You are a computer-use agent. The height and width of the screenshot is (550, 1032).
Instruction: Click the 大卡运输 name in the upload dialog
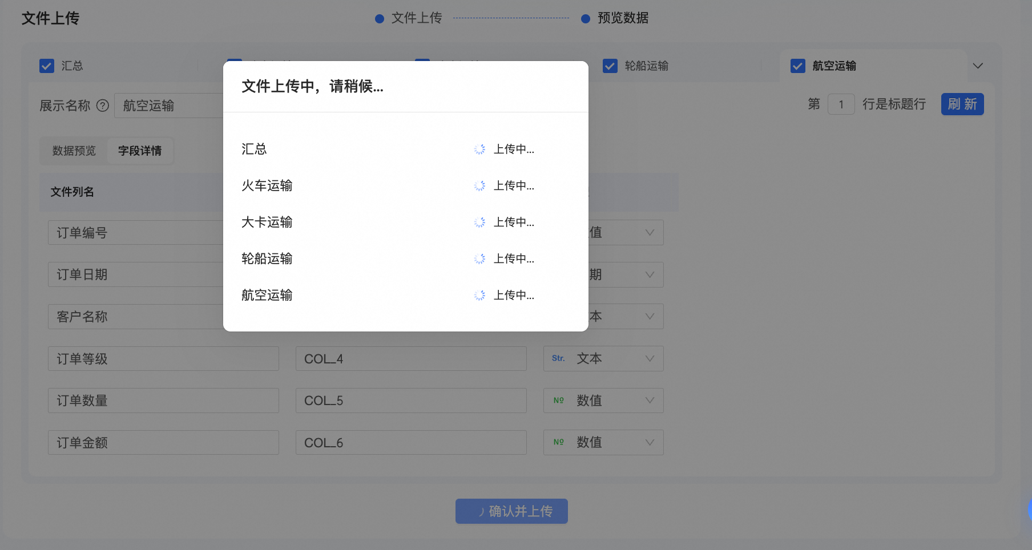click(267, 223)
